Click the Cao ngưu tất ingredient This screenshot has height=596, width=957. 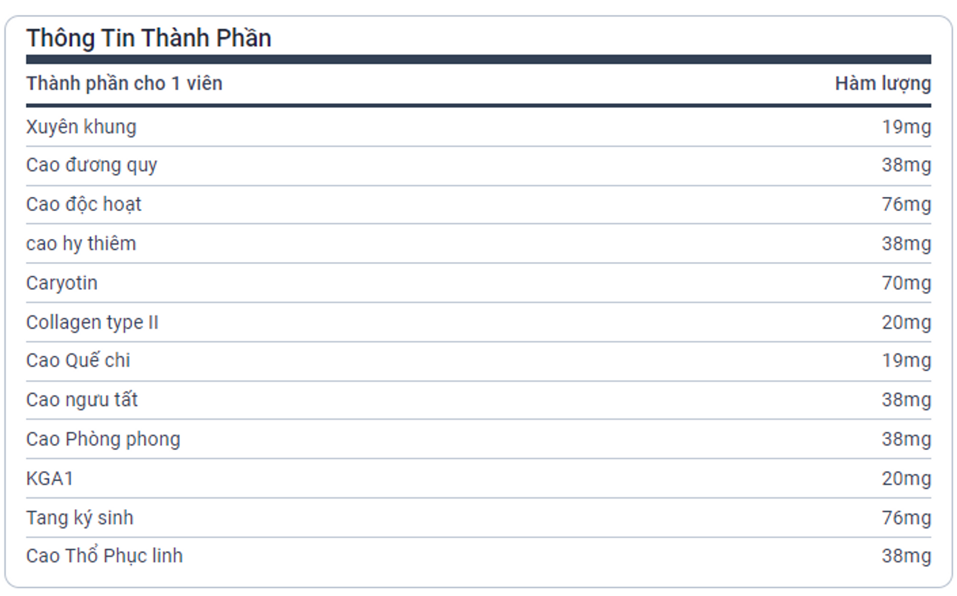pos(81,400)
